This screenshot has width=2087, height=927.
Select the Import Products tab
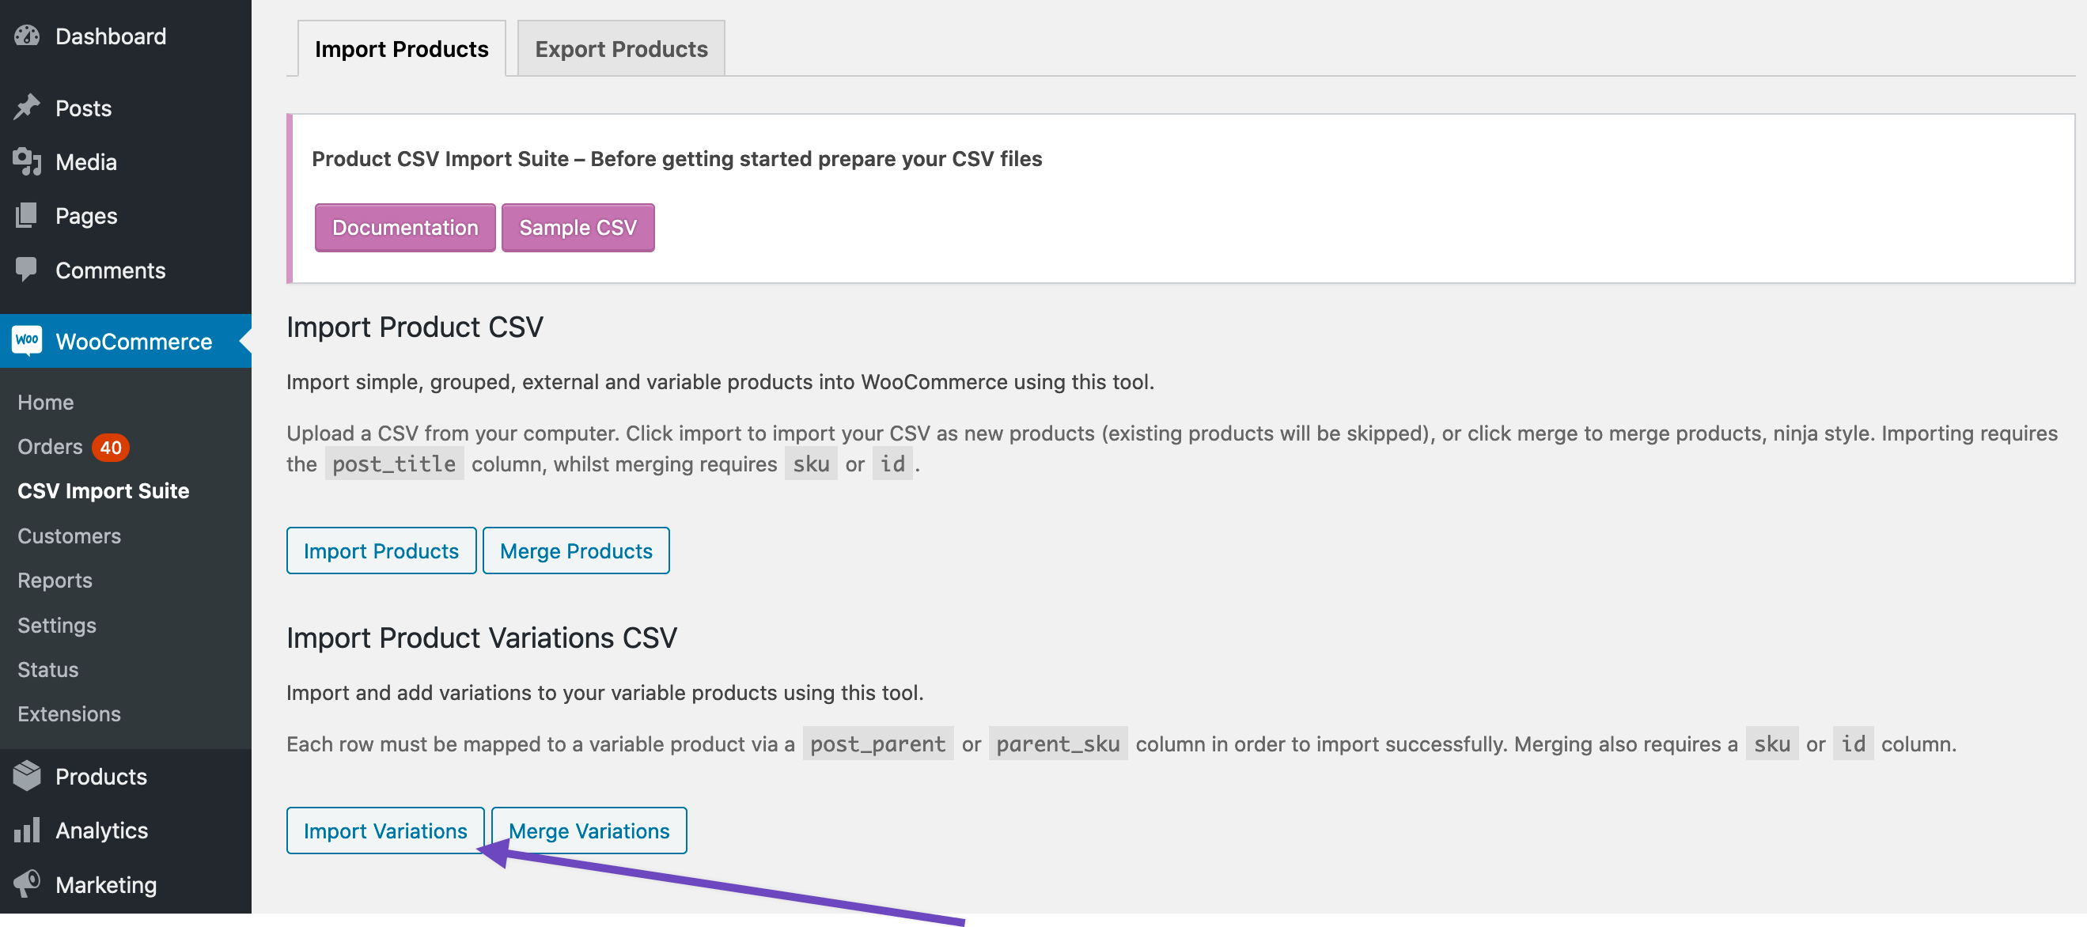point(402,48)
